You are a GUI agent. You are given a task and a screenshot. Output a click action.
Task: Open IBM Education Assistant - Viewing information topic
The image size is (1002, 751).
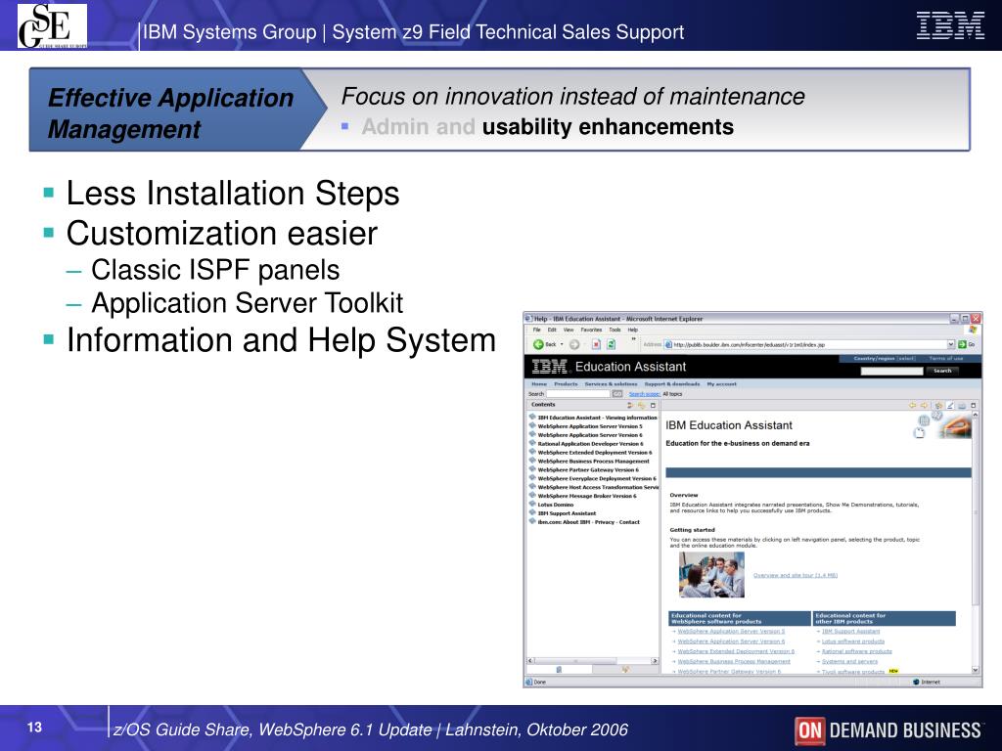[598, 418]
